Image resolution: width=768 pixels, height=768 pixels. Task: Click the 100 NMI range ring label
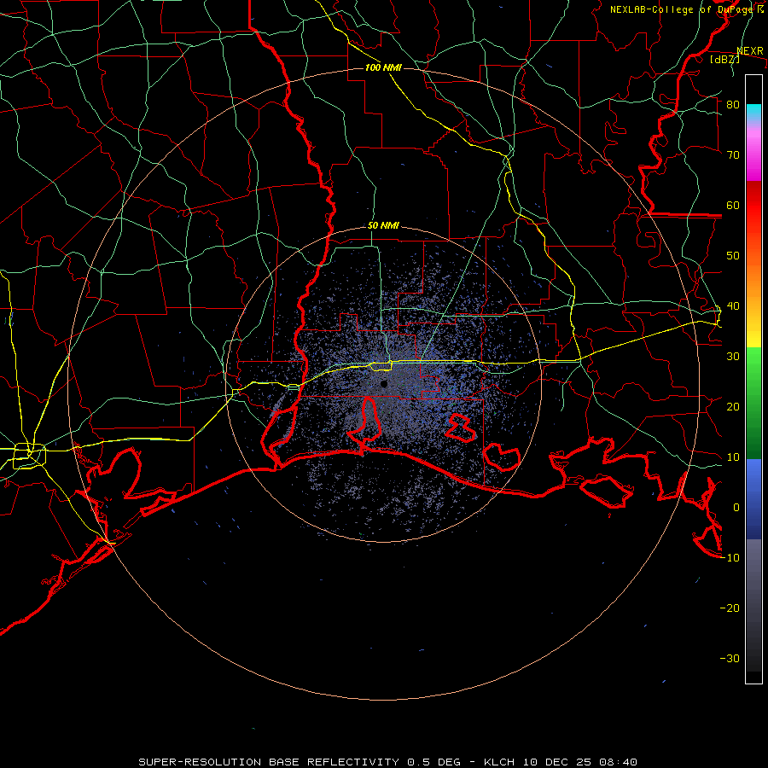pyautogui.click(x=383, y=67)
